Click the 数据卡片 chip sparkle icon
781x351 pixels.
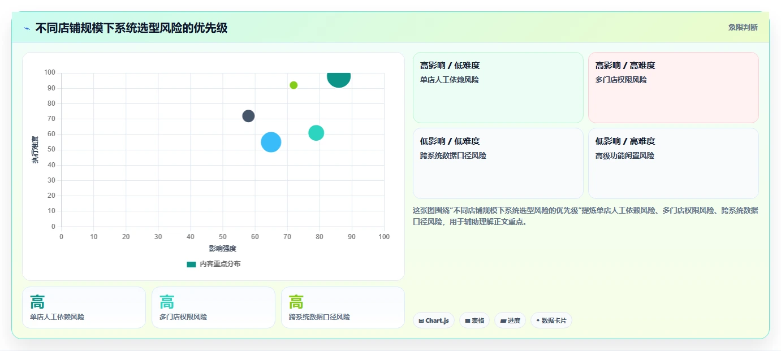pos(538,320)
